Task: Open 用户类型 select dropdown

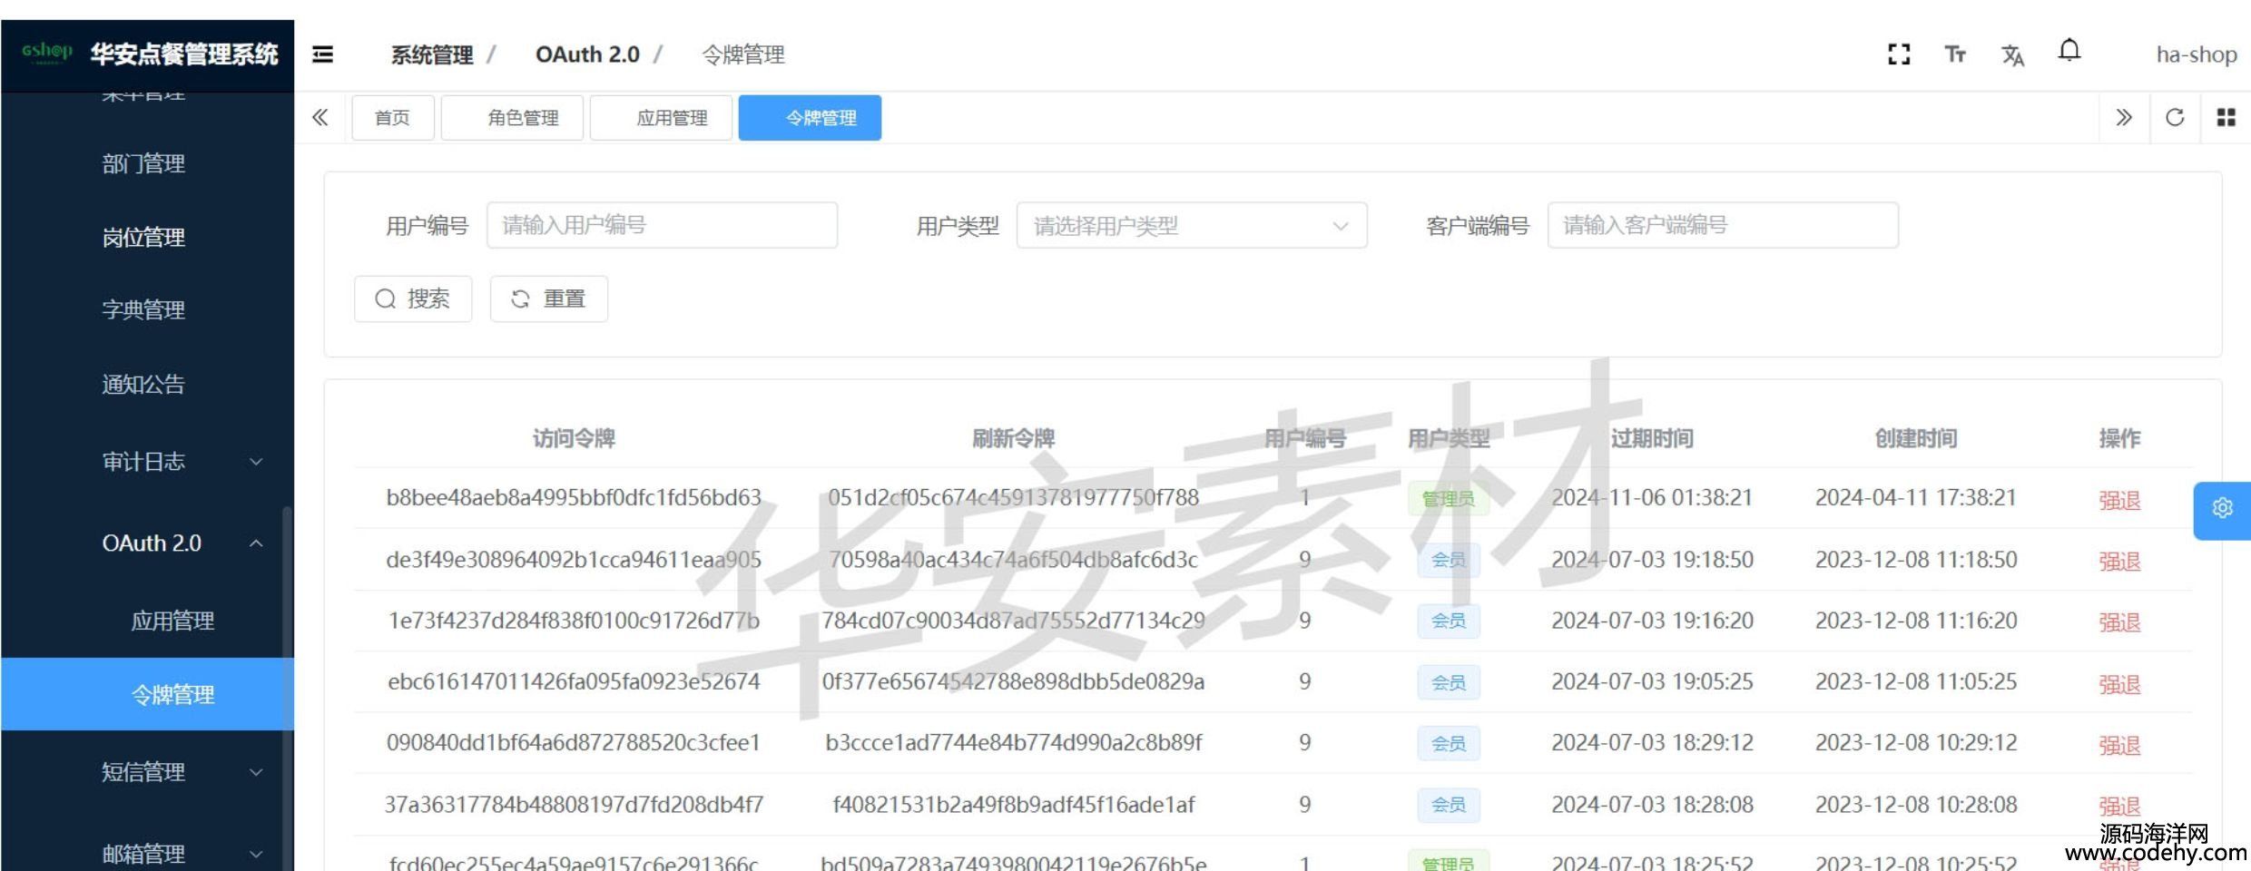Action: click(x=1192, y=225)
